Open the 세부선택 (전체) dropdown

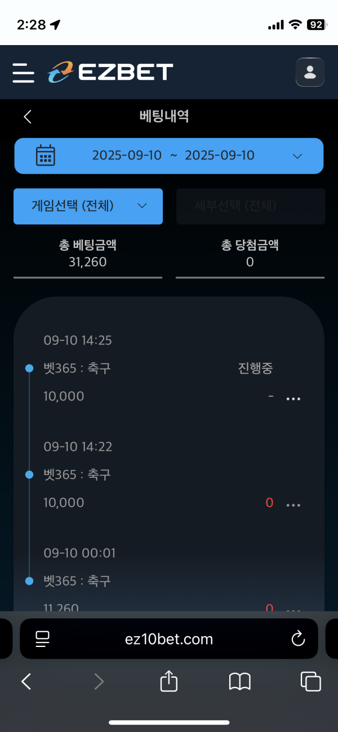pyautogui.click(x=251, y=206)
